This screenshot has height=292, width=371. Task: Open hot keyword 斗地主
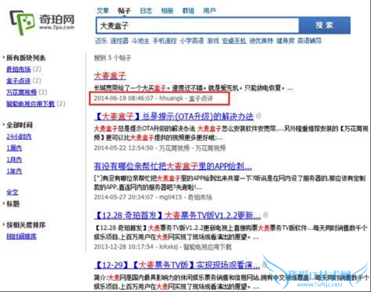tap(140, 41)
